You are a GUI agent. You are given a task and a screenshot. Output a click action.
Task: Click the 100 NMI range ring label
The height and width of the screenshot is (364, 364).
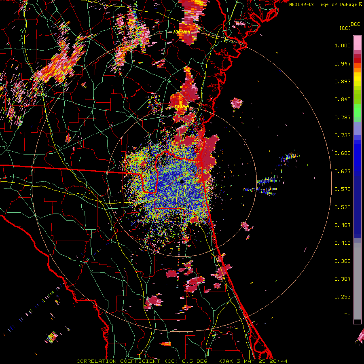[182, 32]
